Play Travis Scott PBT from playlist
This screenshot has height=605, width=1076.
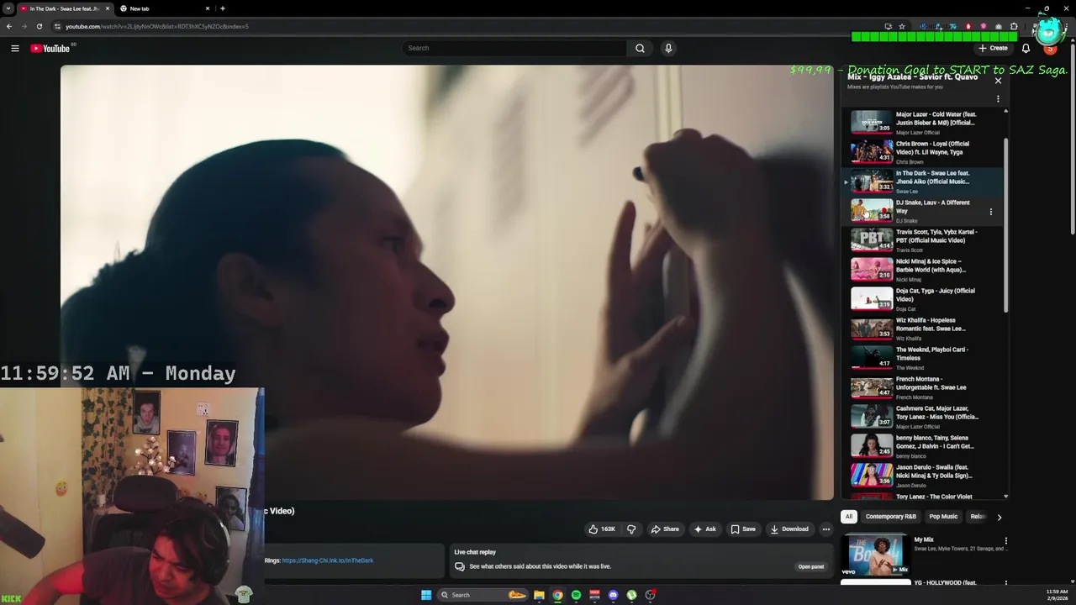click(x=923, y=240)
